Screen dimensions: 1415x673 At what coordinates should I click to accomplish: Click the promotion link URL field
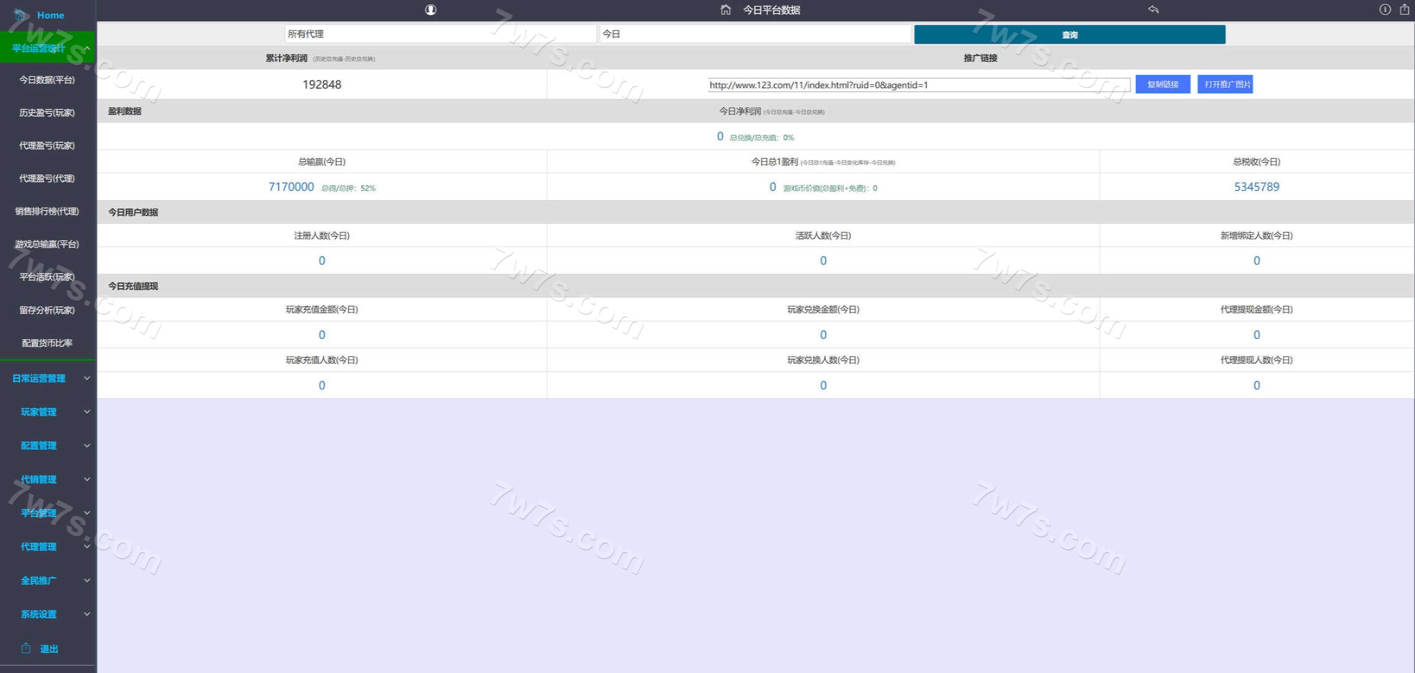tap(918, 85)
